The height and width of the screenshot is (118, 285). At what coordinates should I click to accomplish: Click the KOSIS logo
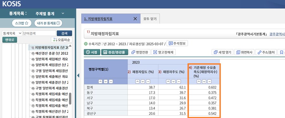tap(12, 3)
